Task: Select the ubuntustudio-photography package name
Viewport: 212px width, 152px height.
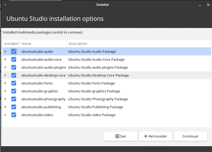Action: [x=43, y=99]
